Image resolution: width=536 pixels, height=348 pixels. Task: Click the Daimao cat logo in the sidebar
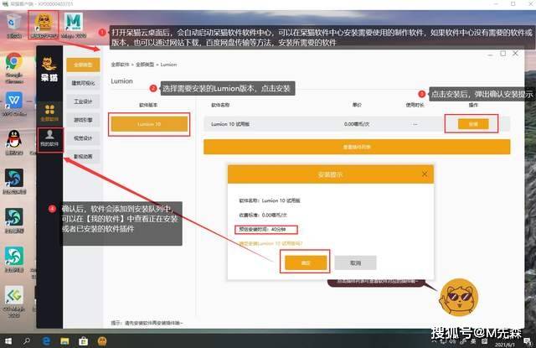coord(49,69)
